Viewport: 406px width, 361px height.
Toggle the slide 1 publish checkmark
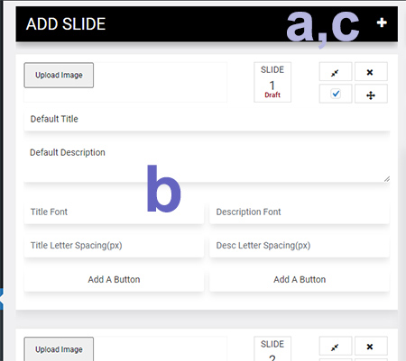[336, 94]
